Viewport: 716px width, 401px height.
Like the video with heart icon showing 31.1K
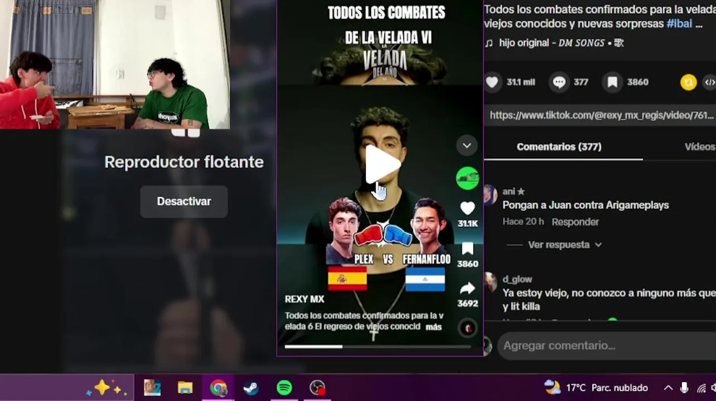pyautogui.click(x=467, y=208)
